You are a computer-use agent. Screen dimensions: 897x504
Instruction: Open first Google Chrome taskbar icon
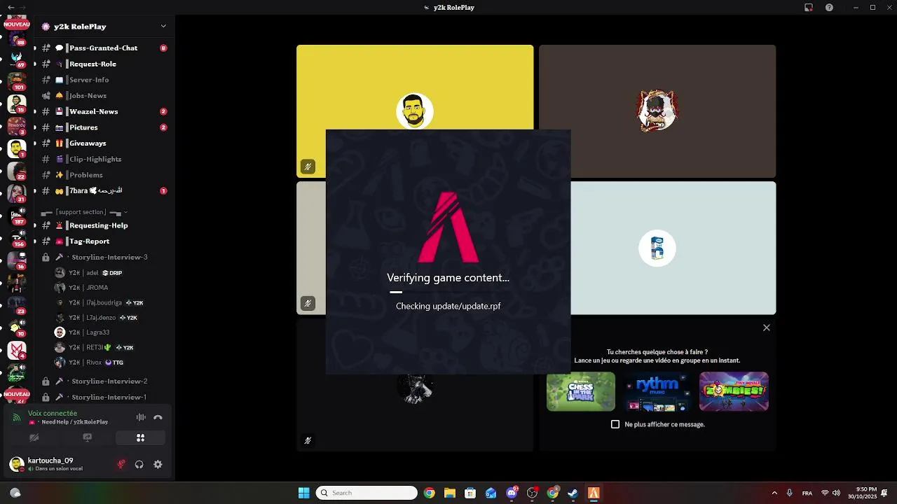tap(429, 493)
